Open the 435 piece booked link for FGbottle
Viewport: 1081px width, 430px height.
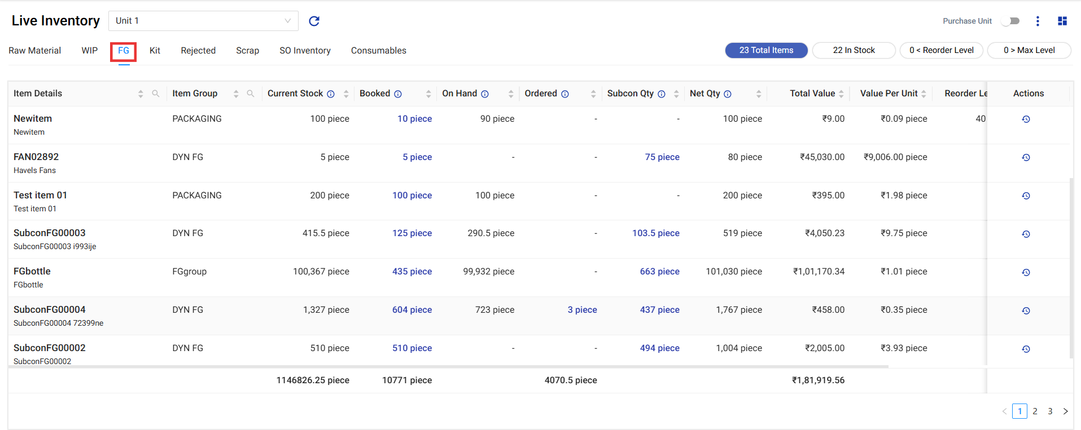[x=412, y=272]
